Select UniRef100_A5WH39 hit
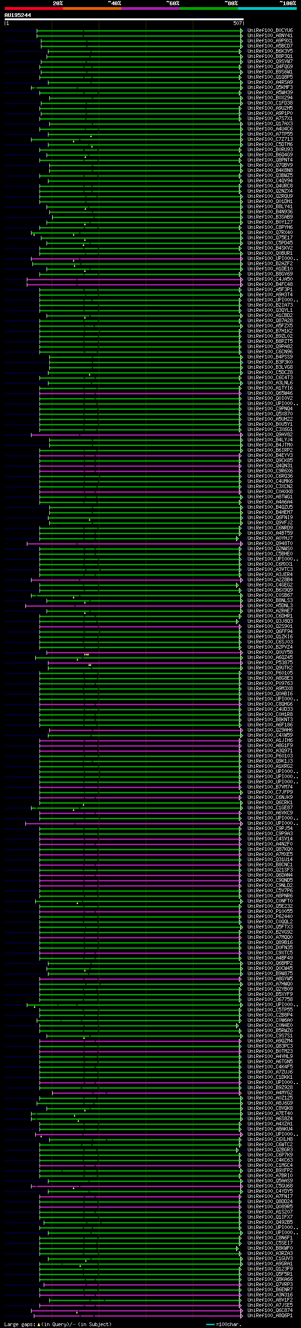The image size is (301, 1328). click(x=269, y=92)
